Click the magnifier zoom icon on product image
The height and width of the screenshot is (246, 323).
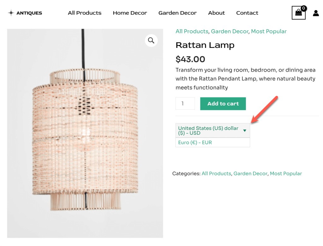151,40
